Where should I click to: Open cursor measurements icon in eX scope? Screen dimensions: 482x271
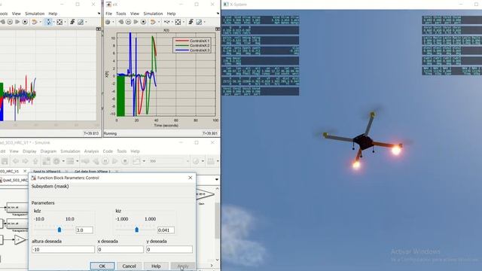pos(199,22)
